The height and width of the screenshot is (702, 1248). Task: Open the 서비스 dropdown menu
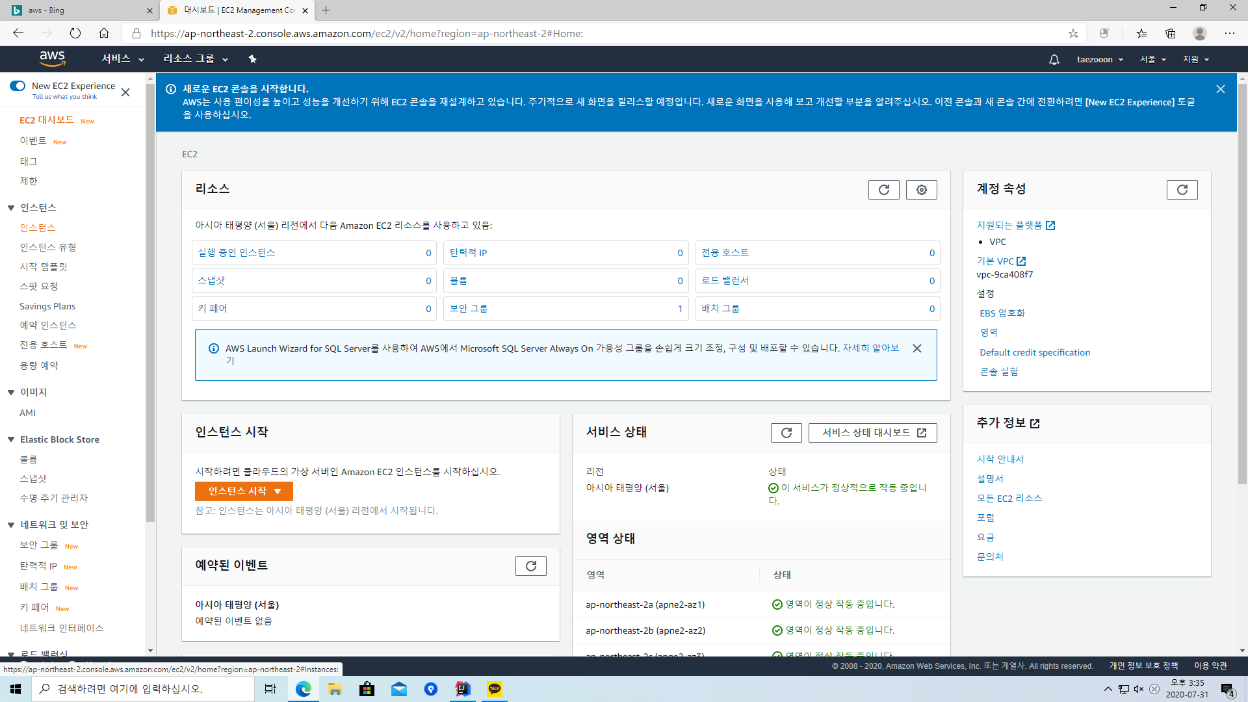123,59
